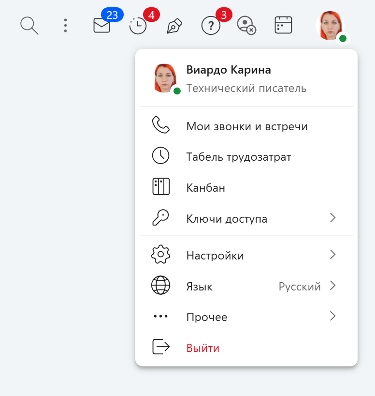Click the Технический писатель job title text

(246, 89)
